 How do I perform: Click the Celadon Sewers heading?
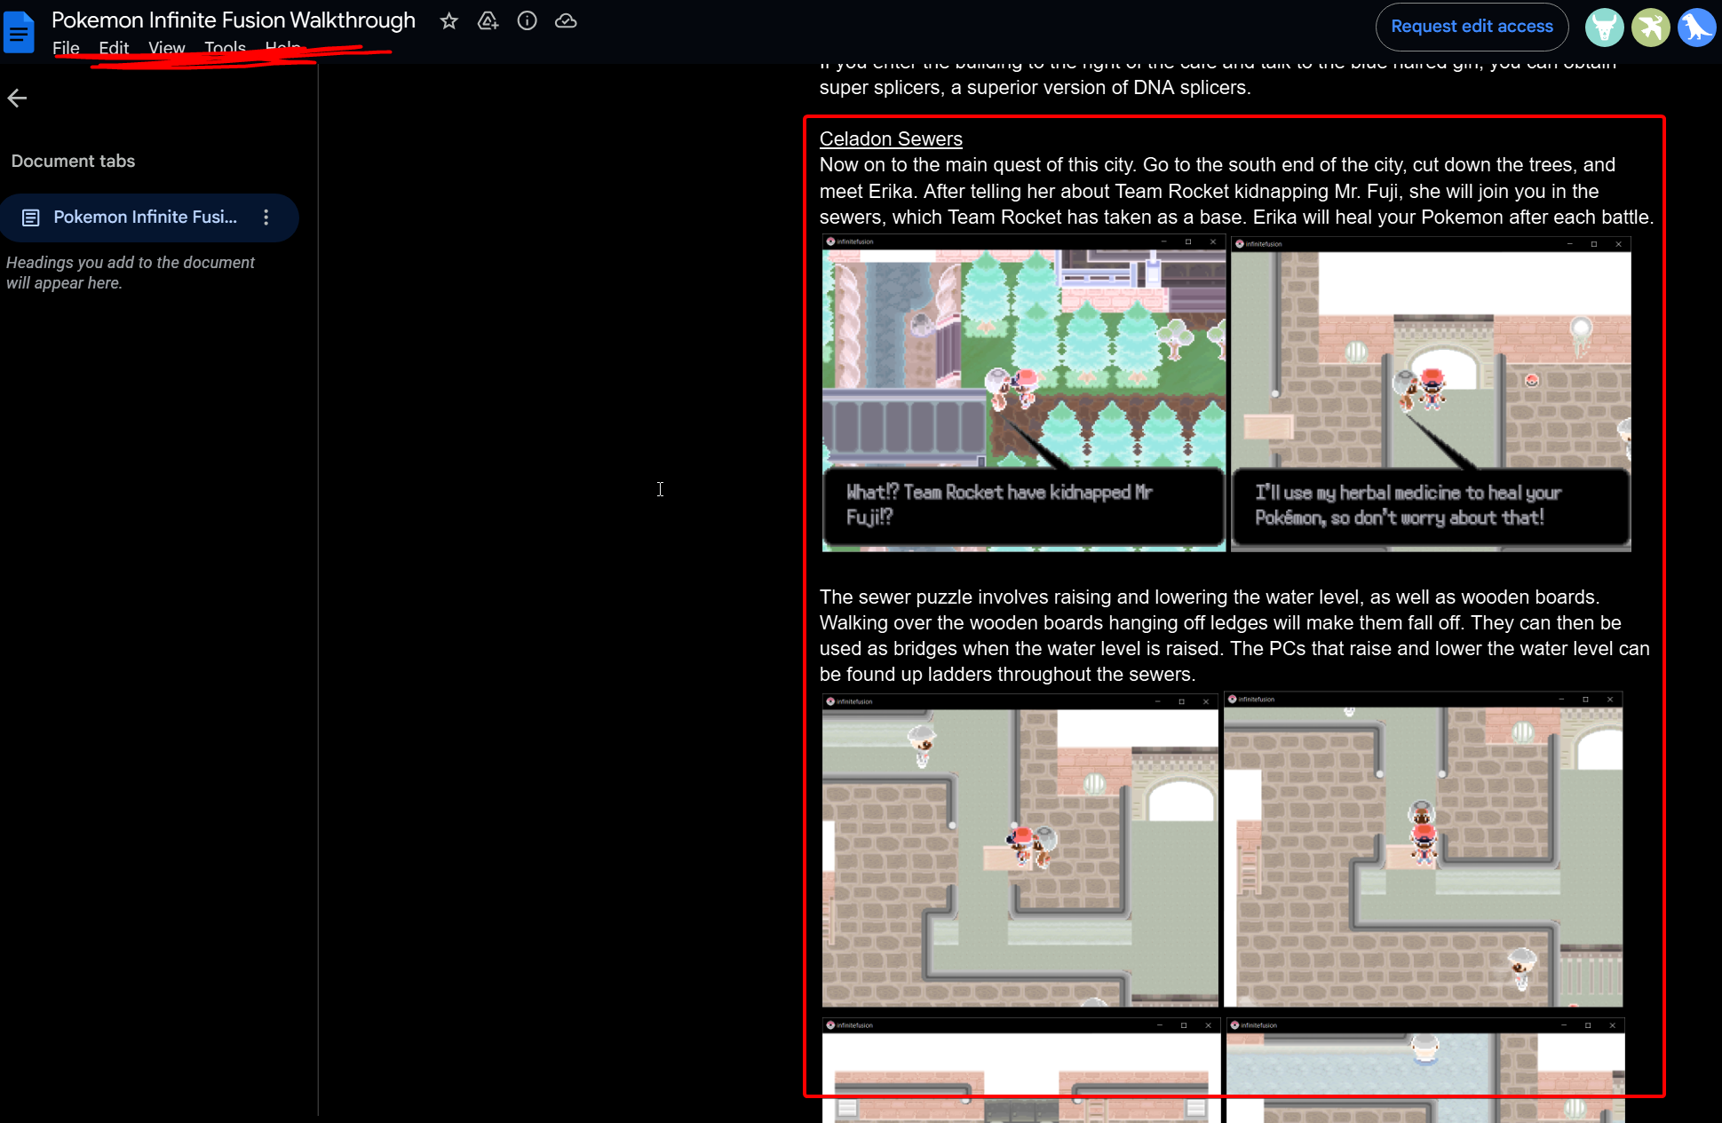[891, 139]
